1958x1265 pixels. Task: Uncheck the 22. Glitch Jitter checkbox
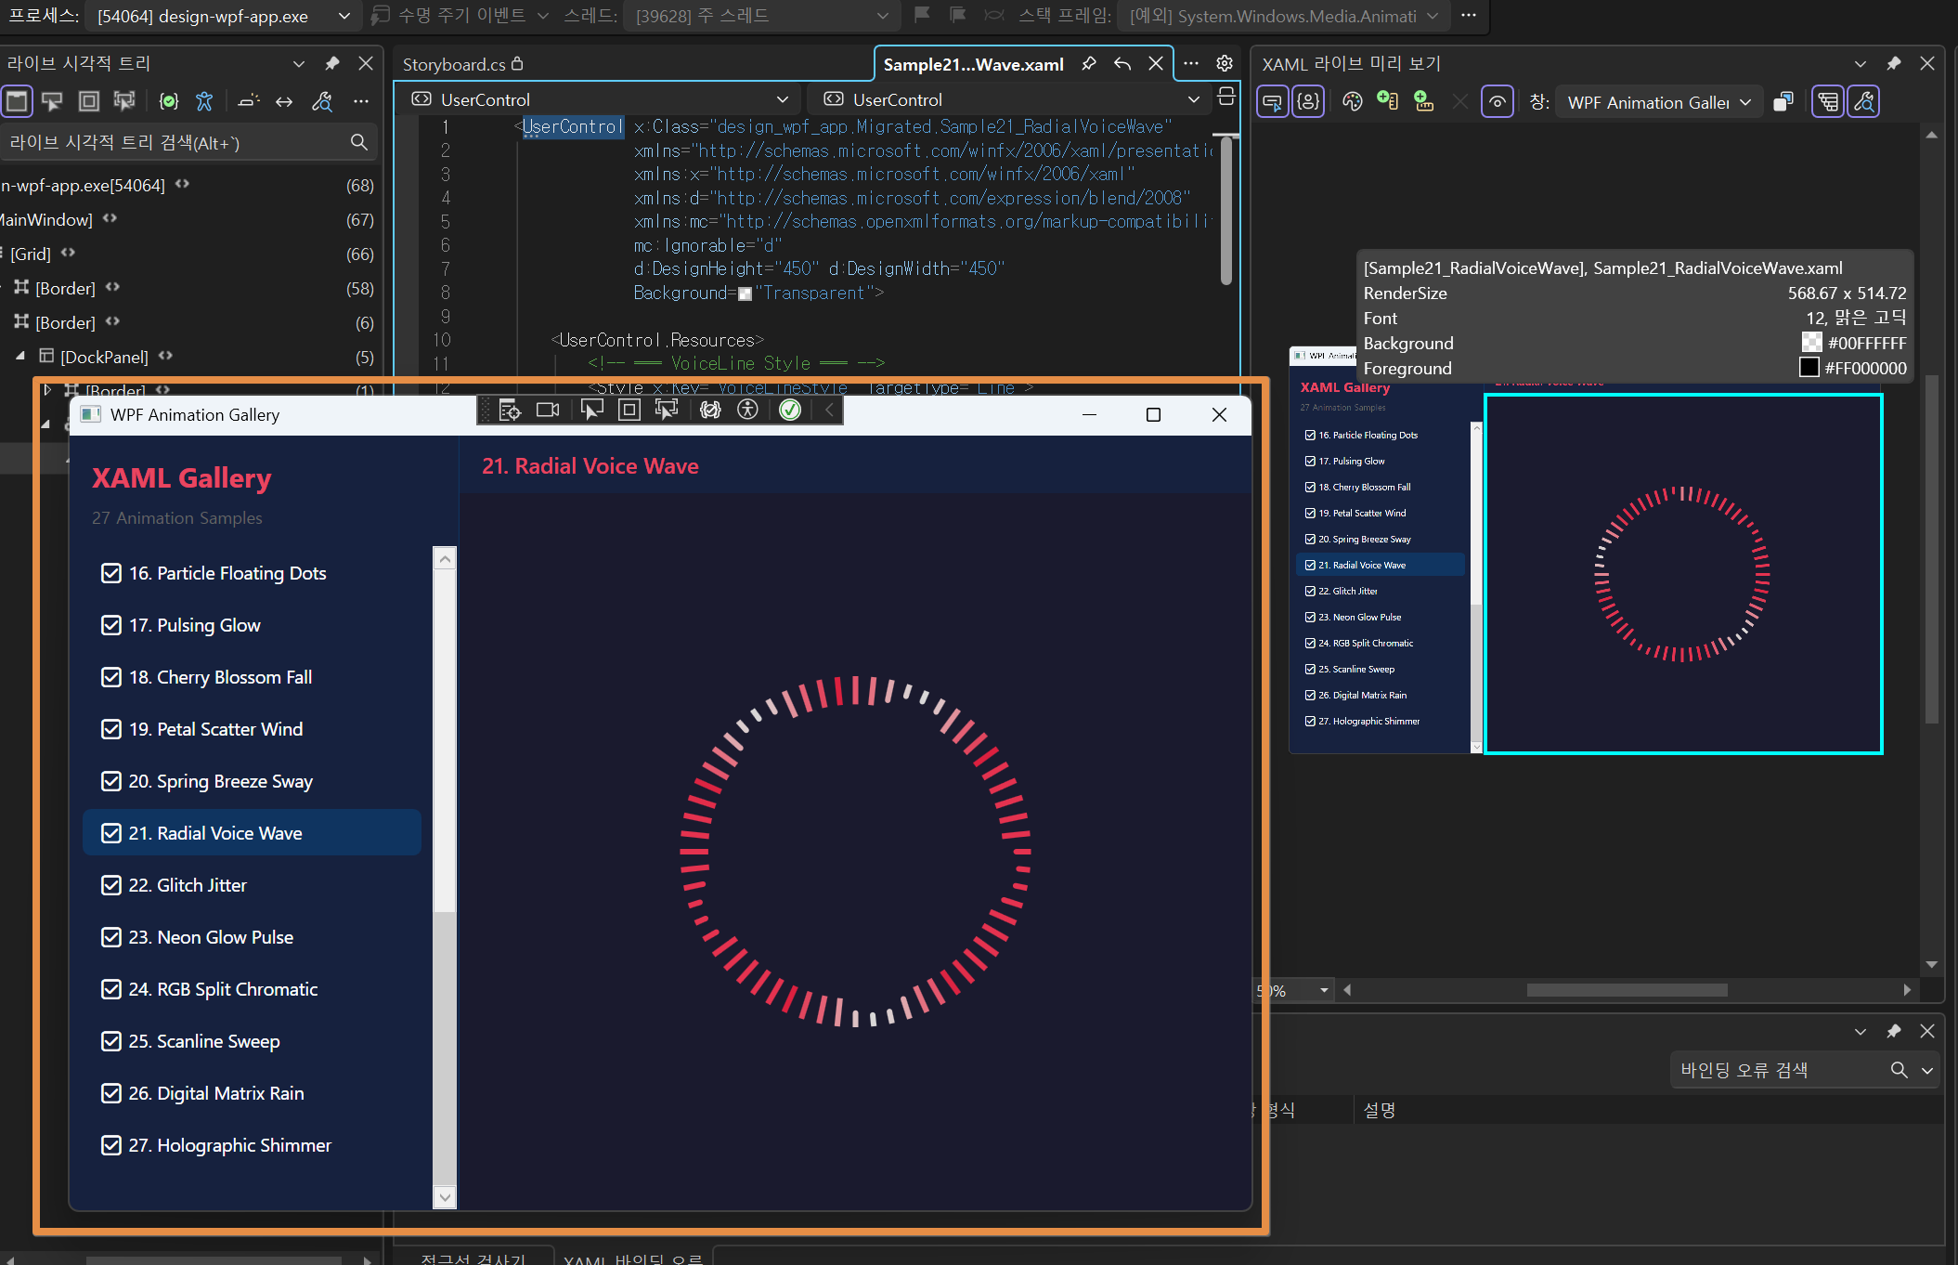pos(111,885)
